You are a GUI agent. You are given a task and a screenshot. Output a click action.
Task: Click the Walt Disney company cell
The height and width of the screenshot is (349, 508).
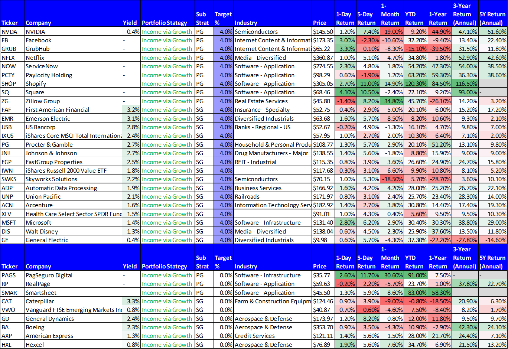[73, 231]
